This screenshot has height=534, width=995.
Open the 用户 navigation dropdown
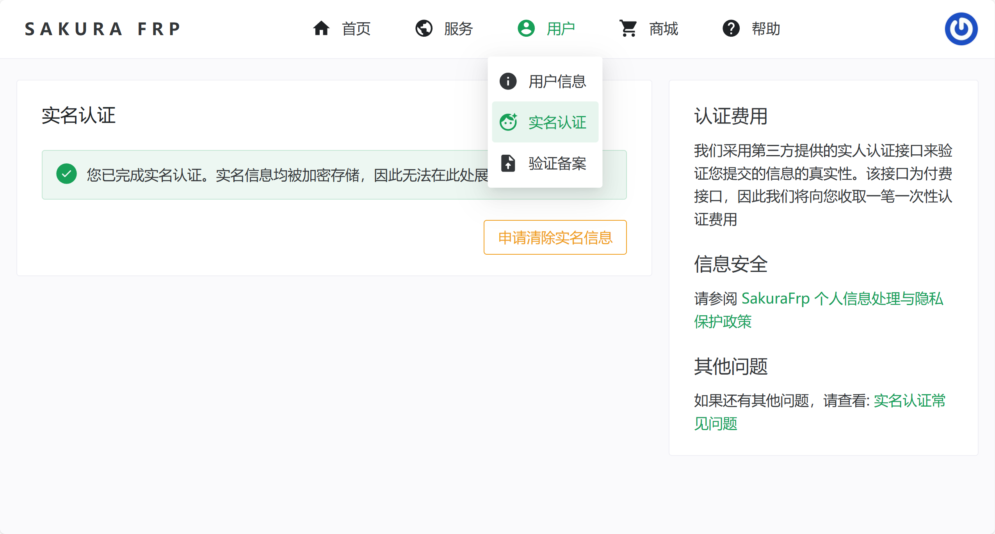561,29
